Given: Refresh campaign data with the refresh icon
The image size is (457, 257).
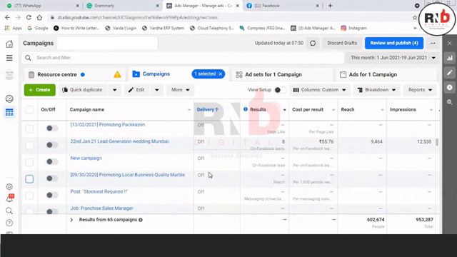Looking at the screenshot, I should coord(313,43).
